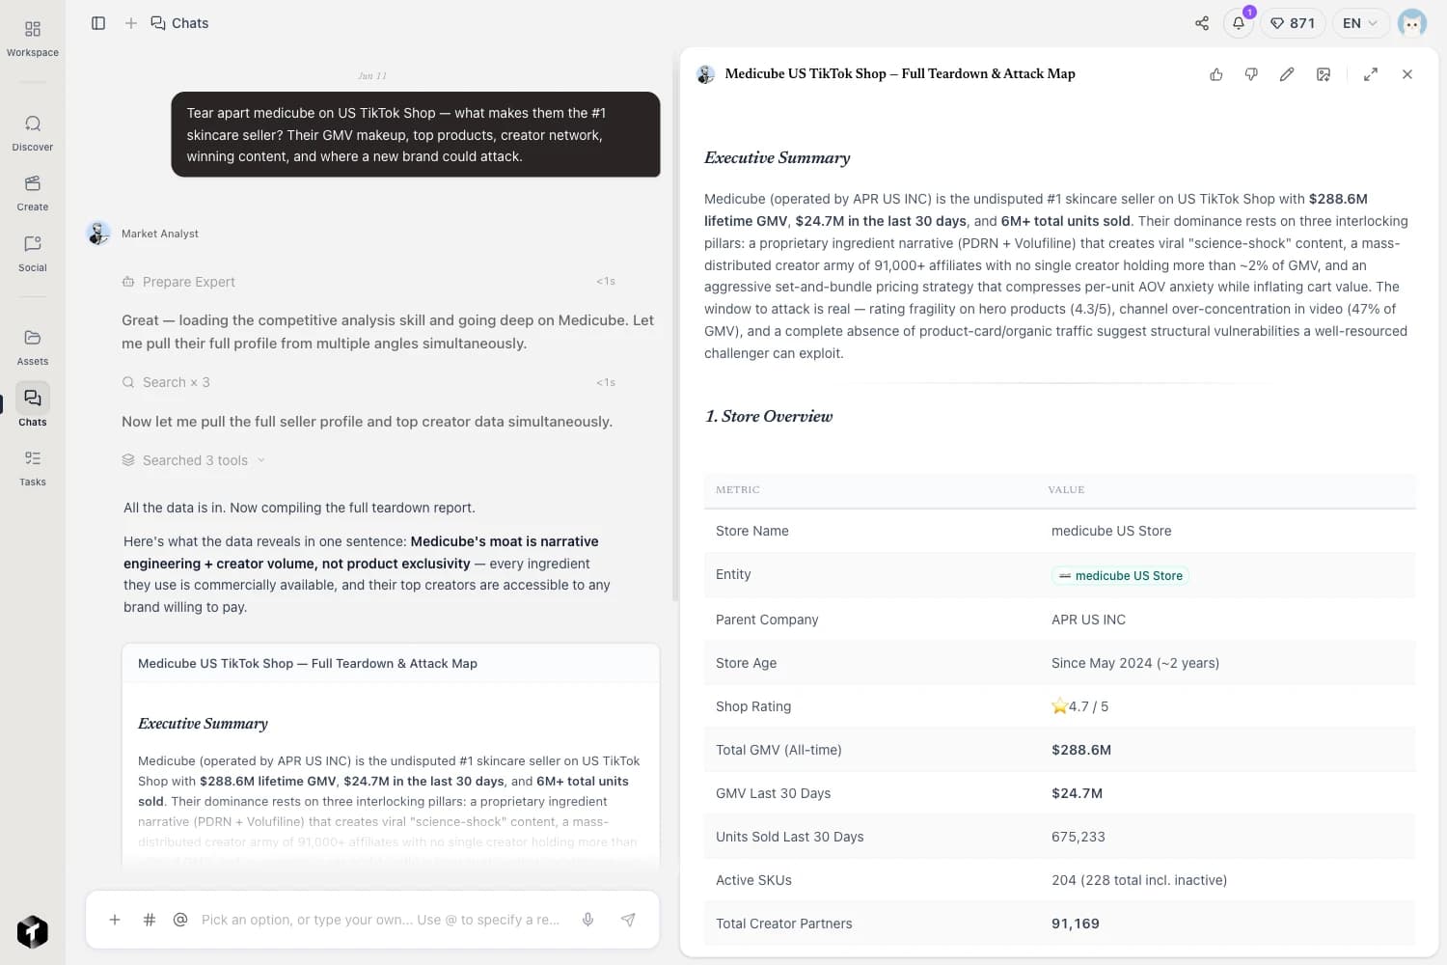
Task: Click the save-as-image icon in report header
Action: coord(1324,74)
